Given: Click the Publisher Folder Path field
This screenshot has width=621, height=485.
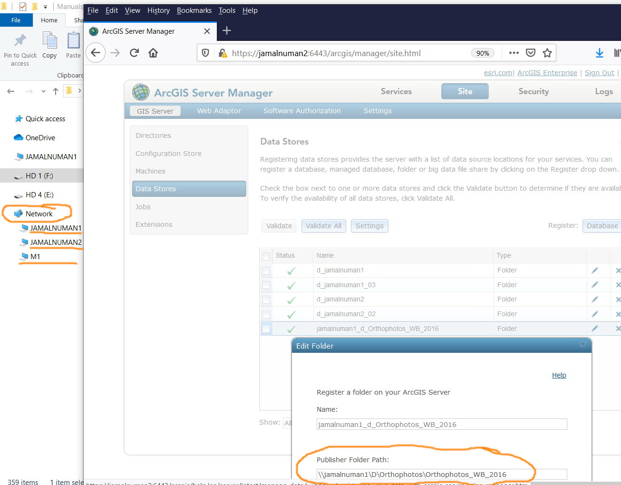Looking at the screenshot, I should [442, 474].
